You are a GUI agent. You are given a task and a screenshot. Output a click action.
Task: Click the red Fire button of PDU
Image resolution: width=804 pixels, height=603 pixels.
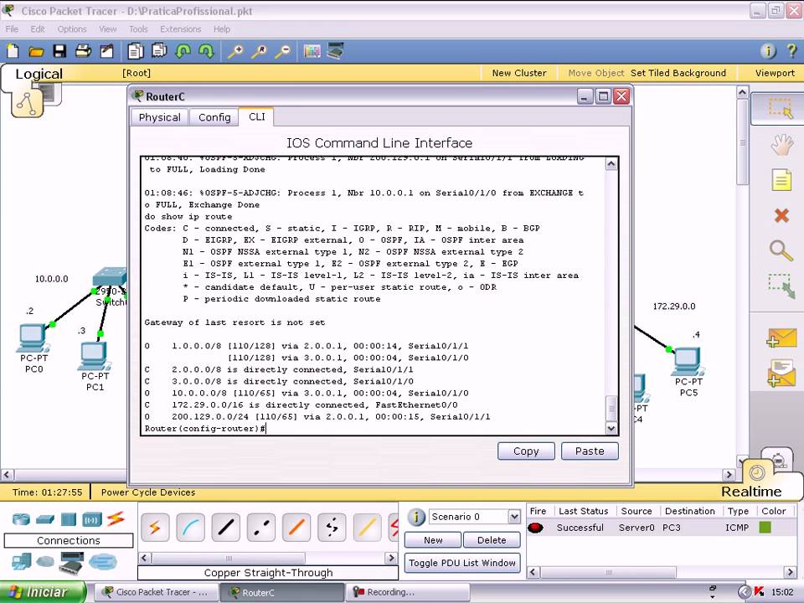tap(535, 528)
